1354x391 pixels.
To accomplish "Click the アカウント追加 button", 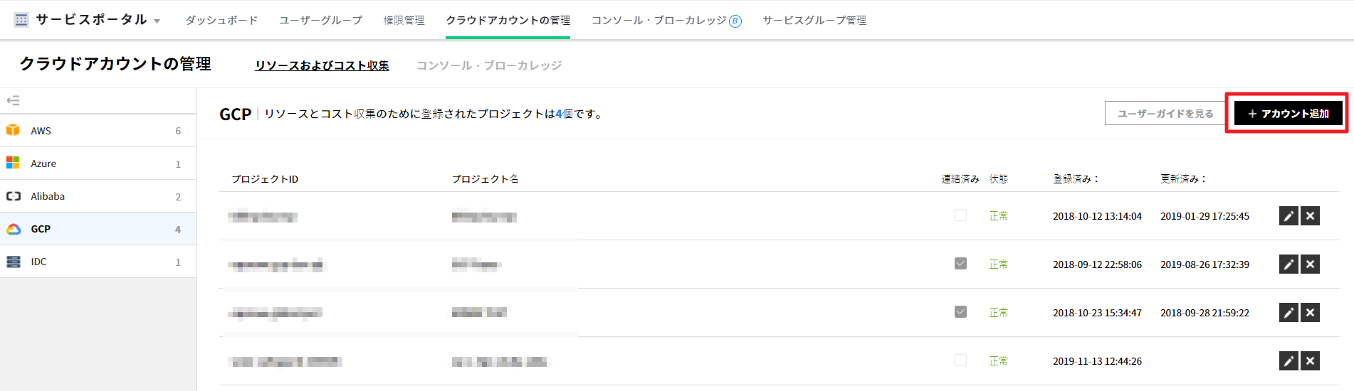I will [1288, 114].
